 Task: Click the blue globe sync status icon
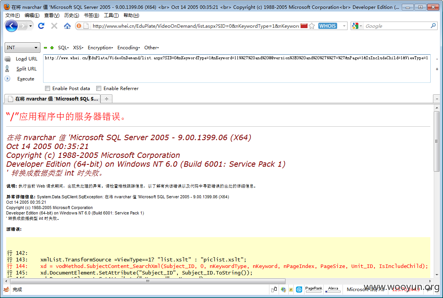pos(283,289)
